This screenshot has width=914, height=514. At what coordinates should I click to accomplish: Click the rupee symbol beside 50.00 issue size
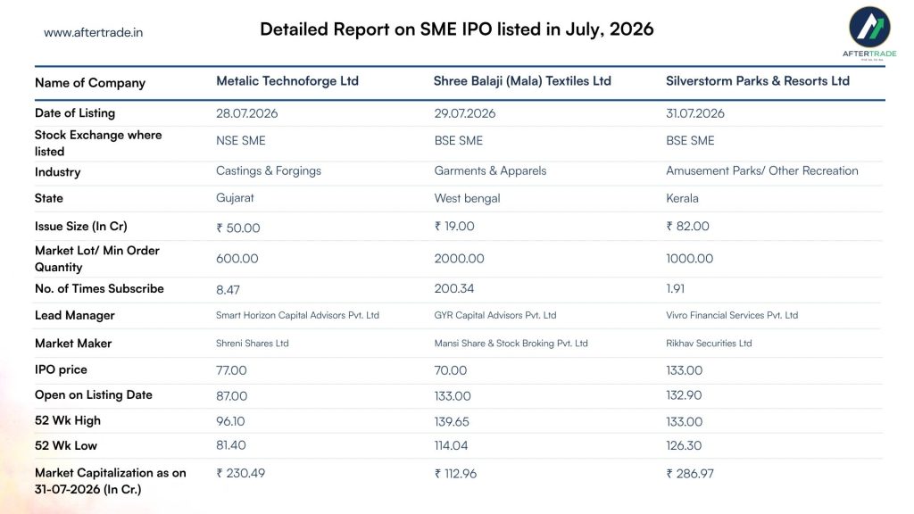tap(220, 228)
